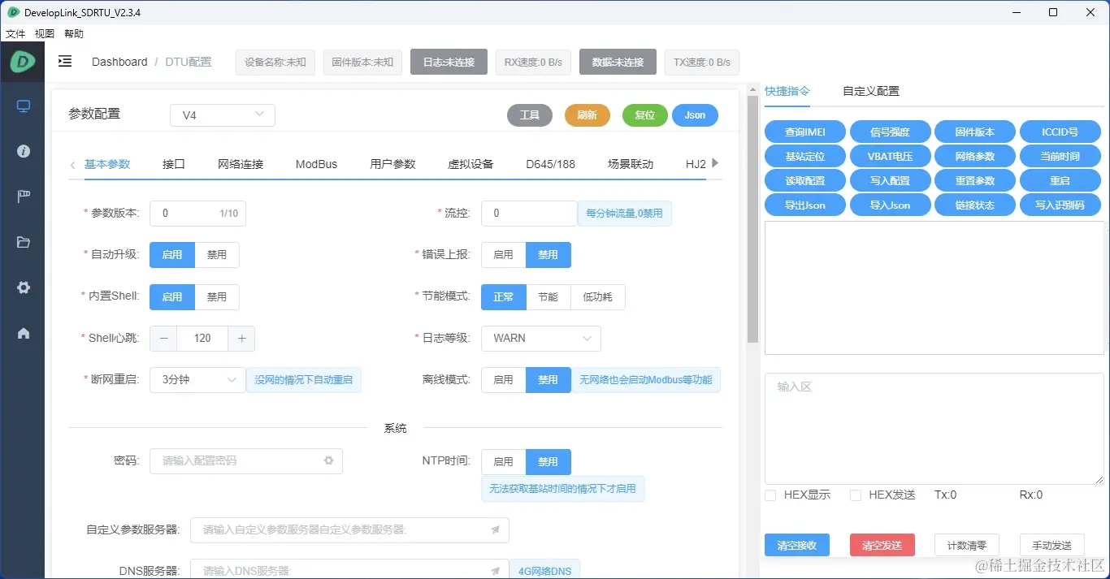
Task: Switch to the ModBus tab
Action: [316, 163]
